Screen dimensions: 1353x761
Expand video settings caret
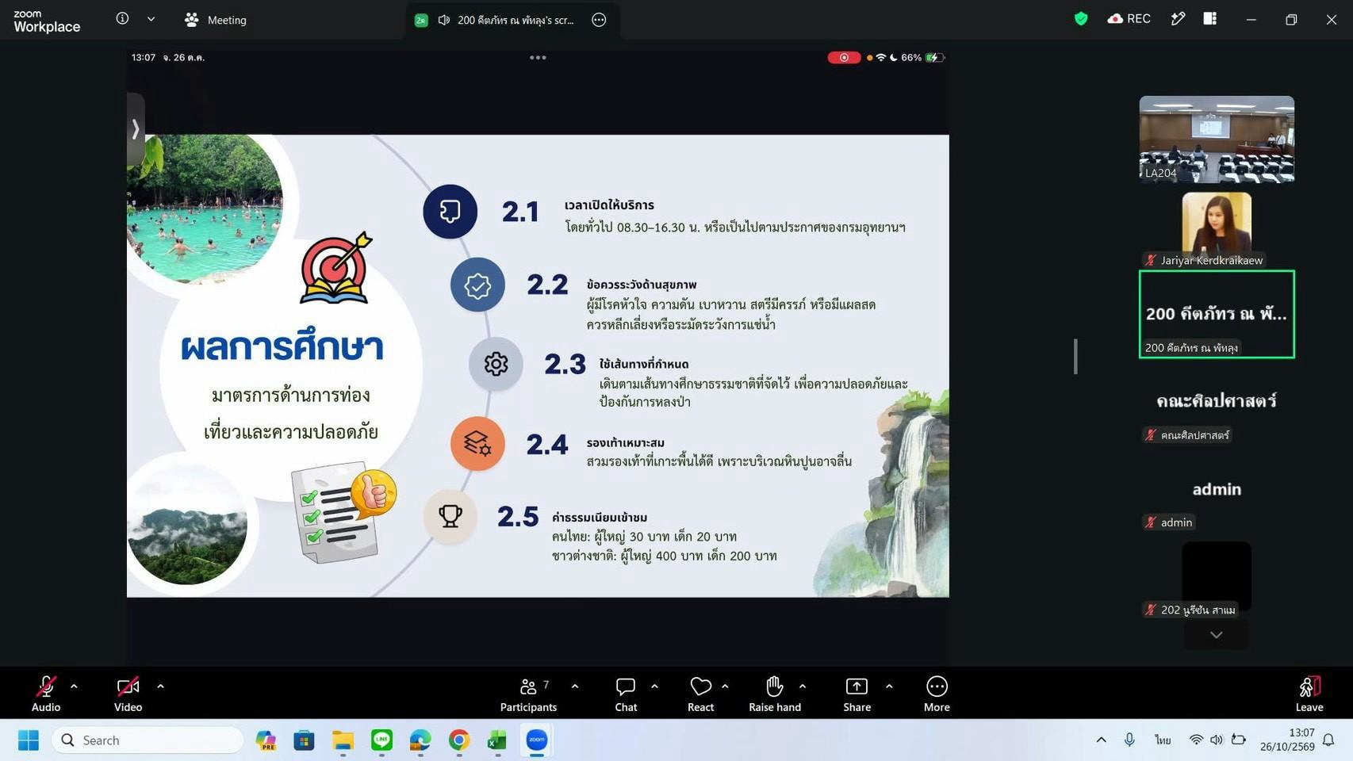click(160, 686)
